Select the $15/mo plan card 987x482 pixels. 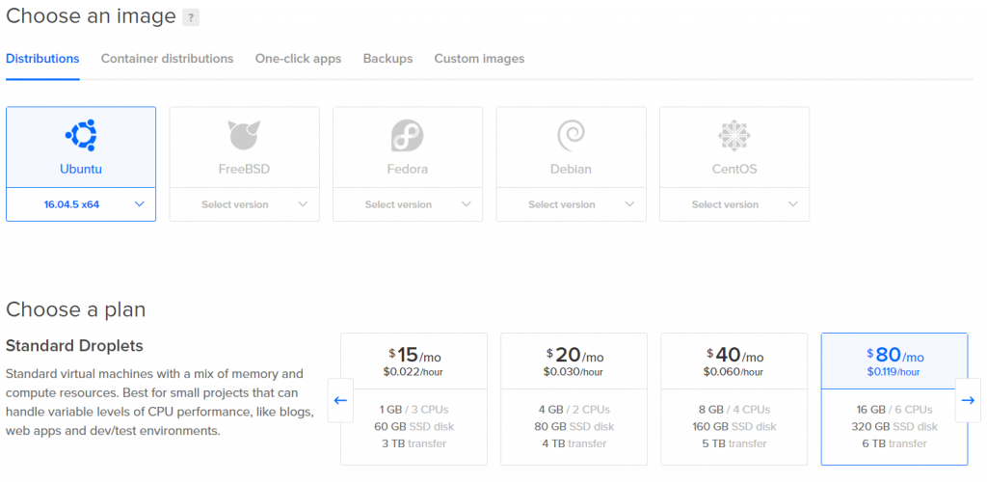[414, 399]
